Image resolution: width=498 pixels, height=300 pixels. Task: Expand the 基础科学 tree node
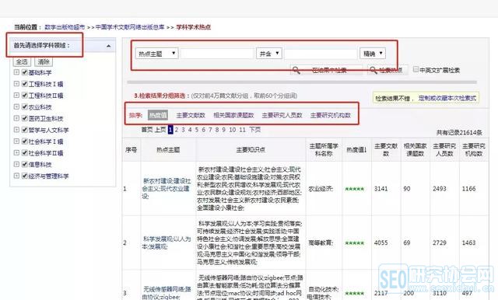point(16,72)
